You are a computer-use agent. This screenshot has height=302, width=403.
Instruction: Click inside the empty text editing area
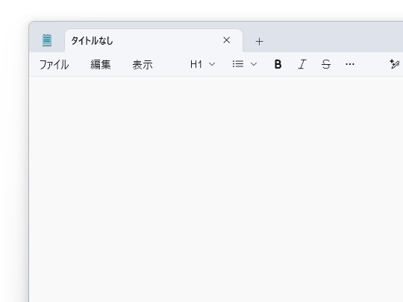tap(216, 189)
